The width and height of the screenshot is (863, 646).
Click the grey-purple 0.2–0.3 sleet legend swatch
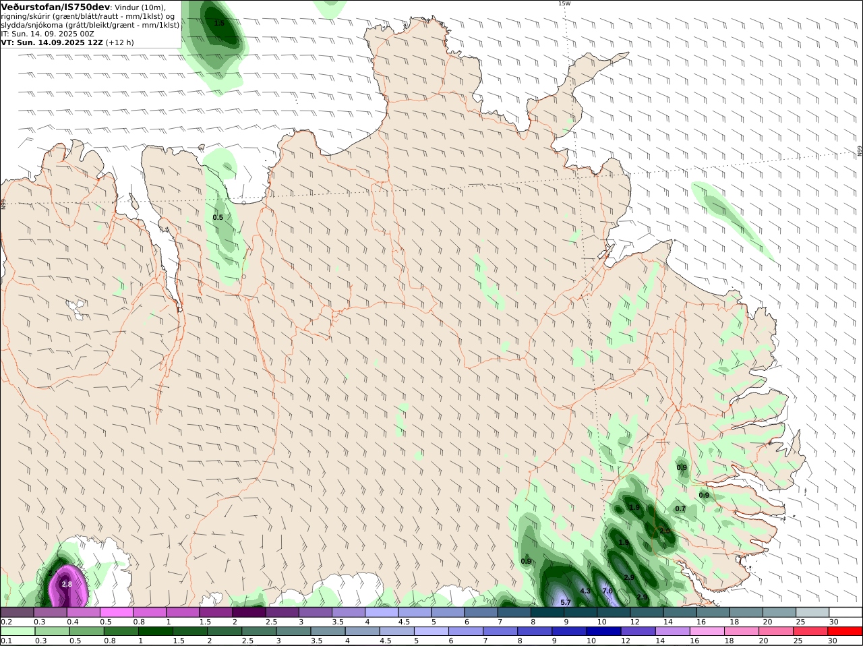17,612
